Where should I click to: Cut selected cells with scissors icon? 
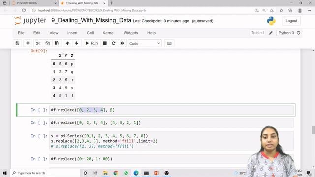tap(38, 43)
